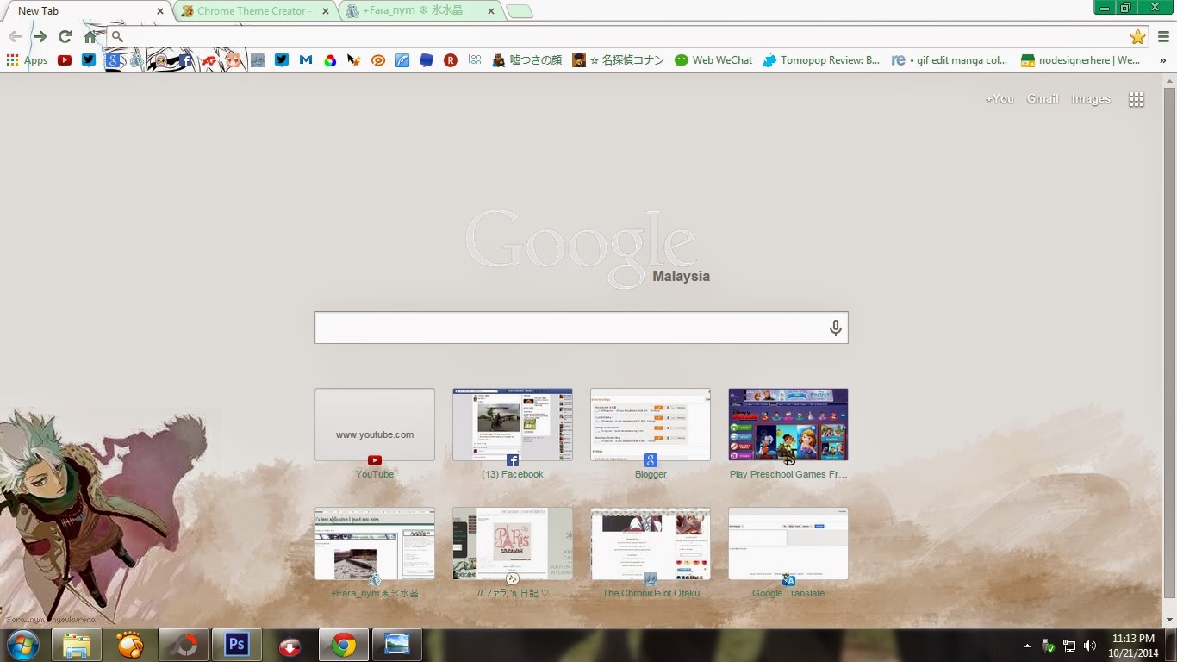
Task: Open the blue speech bubble bookmark icon
Action: coord(427,60)
